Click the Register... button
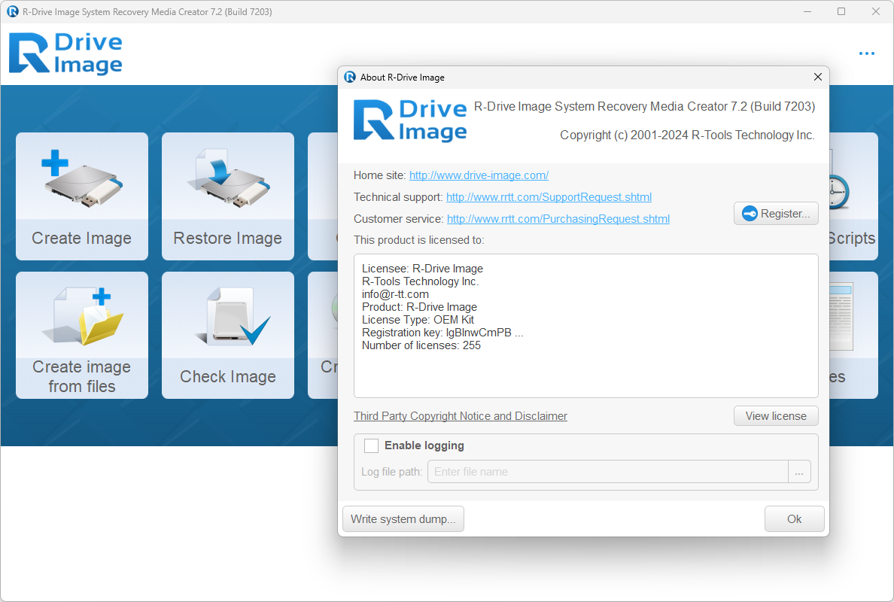 pos(776,214)
